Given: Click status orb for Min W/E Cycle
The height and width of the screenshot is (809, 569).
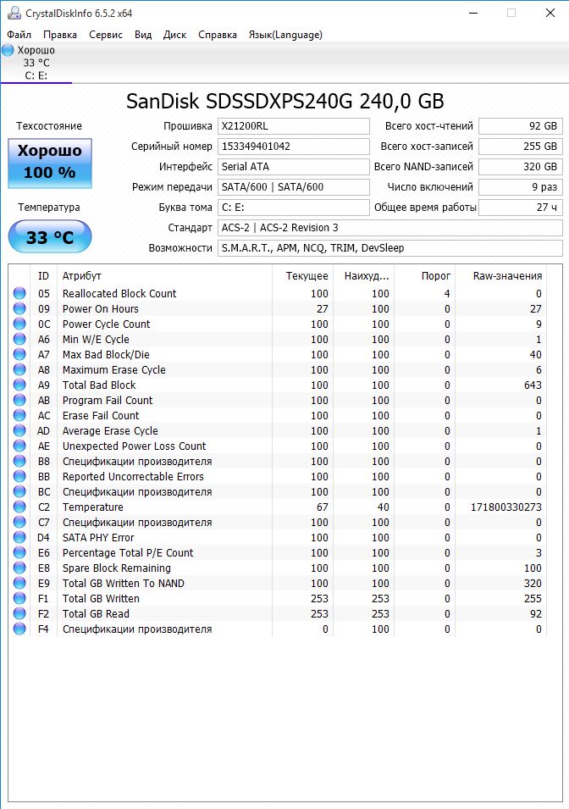Looking at the screenshot, I should click(19, 339).
